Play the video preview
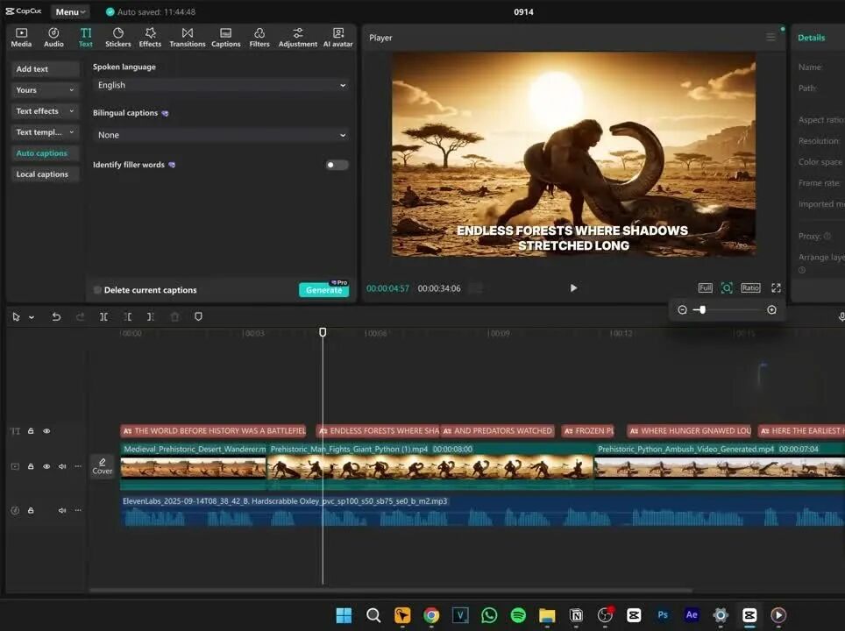 573,287
